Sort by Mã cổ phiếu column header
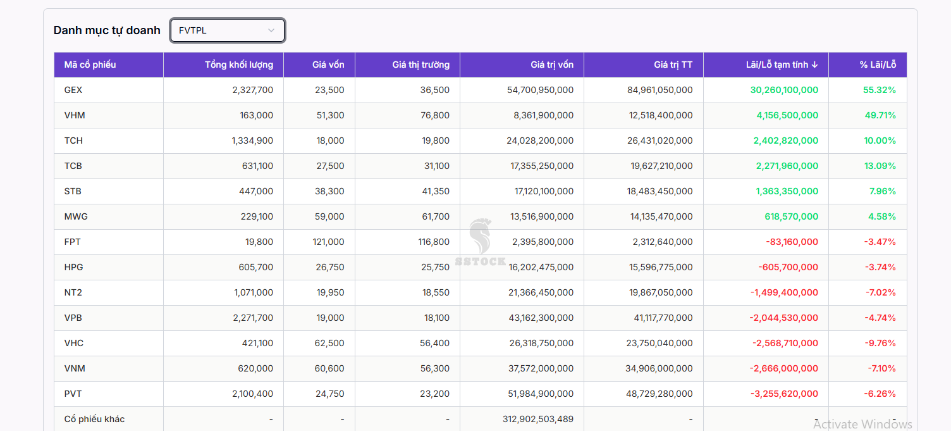 [x=90, y=65]
